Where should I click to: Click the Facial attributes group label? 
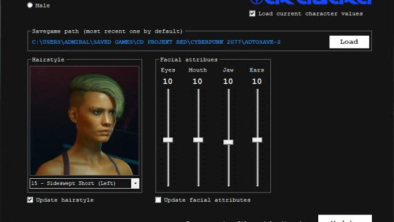point(189,60)
